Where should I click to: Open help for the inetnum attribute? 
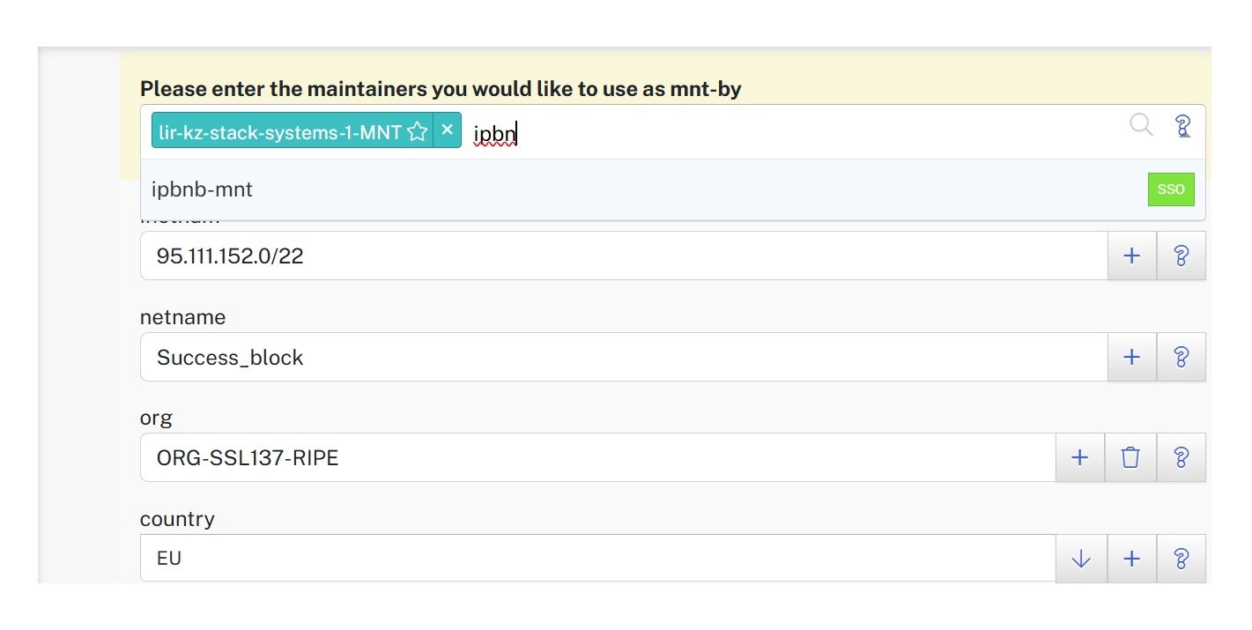click(1181, 256)
